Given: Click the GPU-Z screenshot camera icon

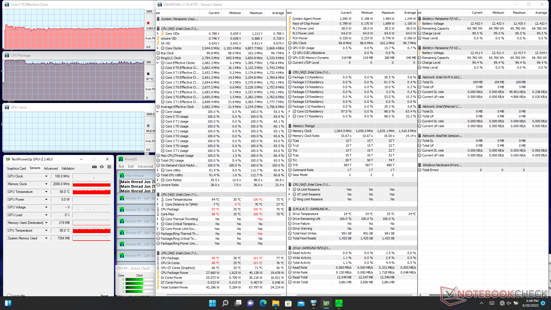Looking at the screenshot, I should 94,167.
